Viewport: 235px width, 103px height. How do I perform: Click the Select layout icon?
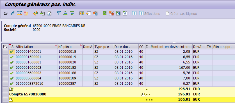[88, 13]
